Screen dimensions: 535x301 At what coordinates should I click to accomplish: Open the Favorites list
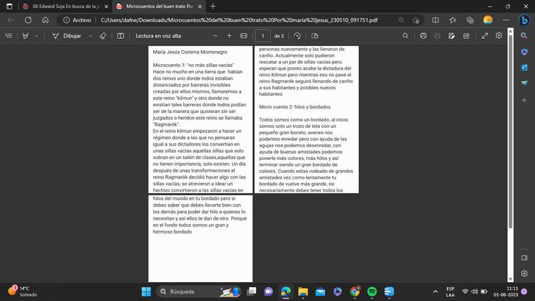tap(453, 20)
